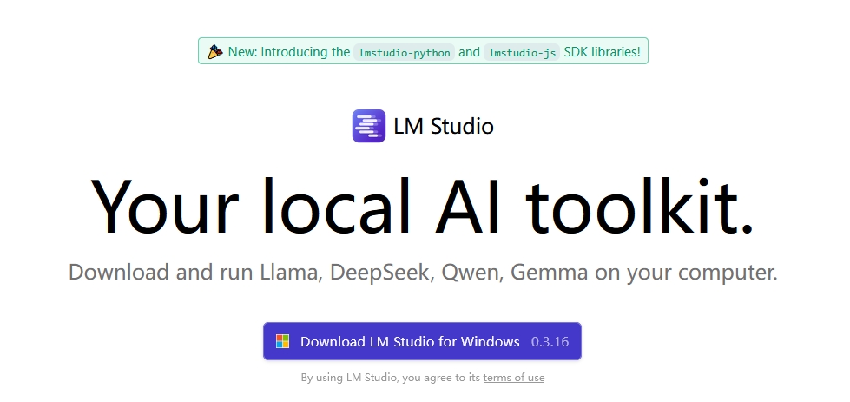Open the lmstudio-python SDK link
The width and height of the screenshot is (850, 402).
404,53
